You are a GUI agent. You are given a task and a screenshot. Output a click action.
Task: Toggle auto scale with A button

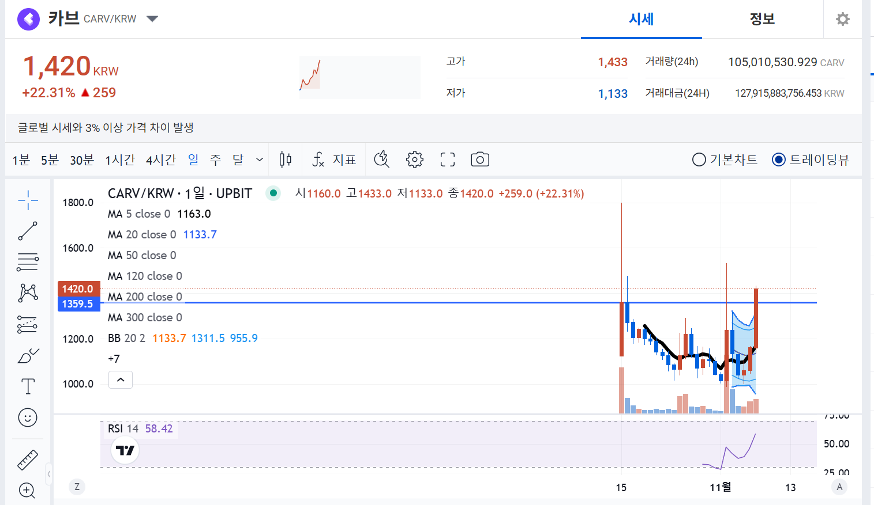(839, 487)
